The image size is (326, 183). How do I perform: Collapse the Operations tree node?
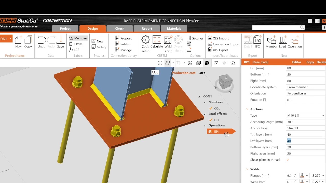pyautogui.click(x=205, y=126)
